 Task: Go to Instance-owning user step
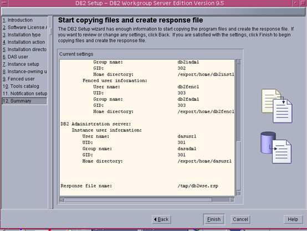coord(25,71)
